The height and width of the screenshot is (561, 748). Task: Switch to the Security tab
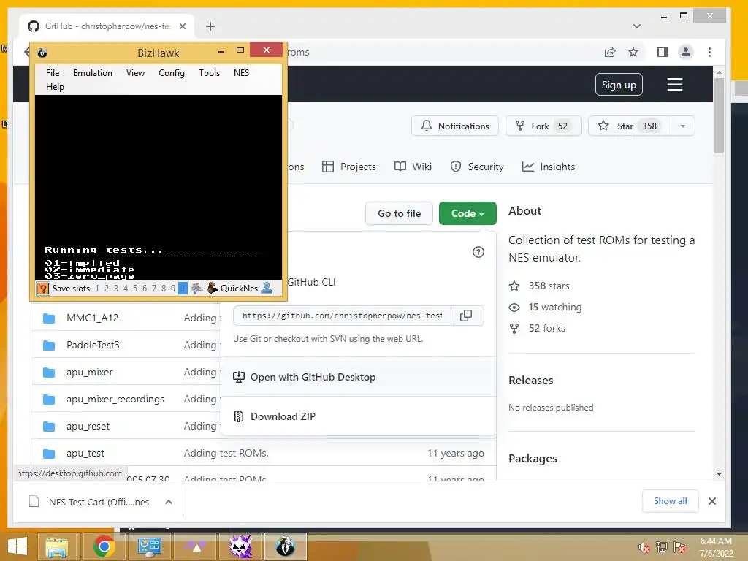(477, 167)
